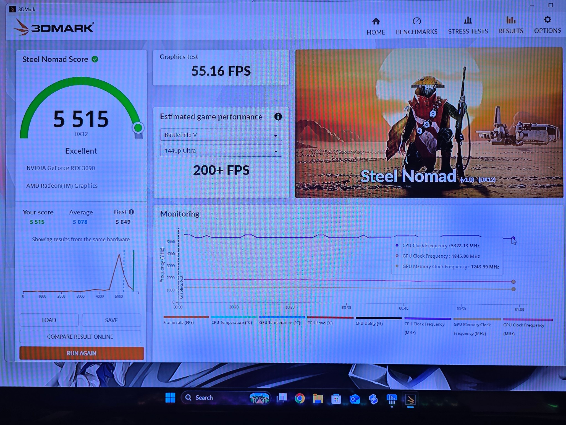
Task: Show the info tooltip next to Best
Action: (132, 212)
